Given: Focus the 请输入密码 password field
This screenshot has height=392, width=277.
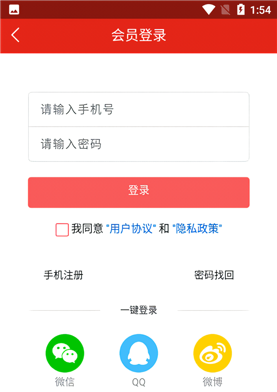Looking at the screenshot, I should coord(138,144).
